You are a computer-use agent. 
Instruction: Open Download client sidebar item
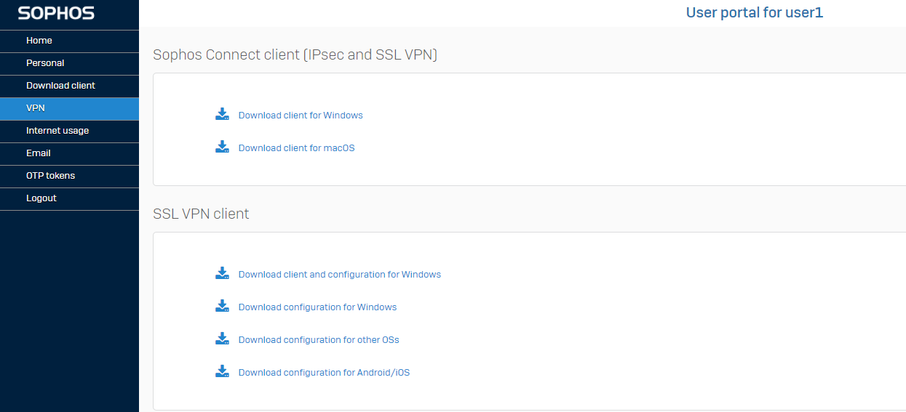[x=69, y=86]
